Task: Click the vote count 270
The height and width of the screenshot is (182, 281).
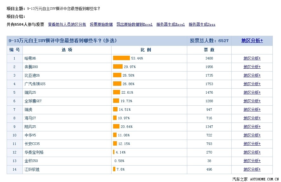Action: 209,153
